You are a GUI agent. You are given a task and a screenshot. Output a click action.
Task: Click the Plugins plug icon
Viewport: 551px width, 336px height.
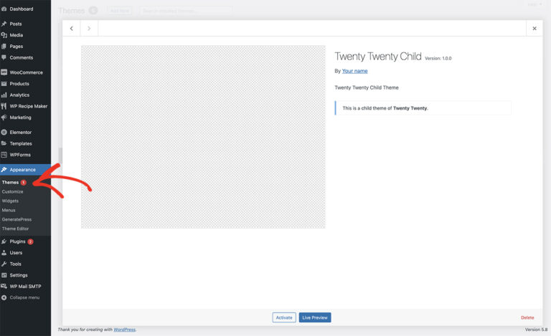(x=4, y=241)
